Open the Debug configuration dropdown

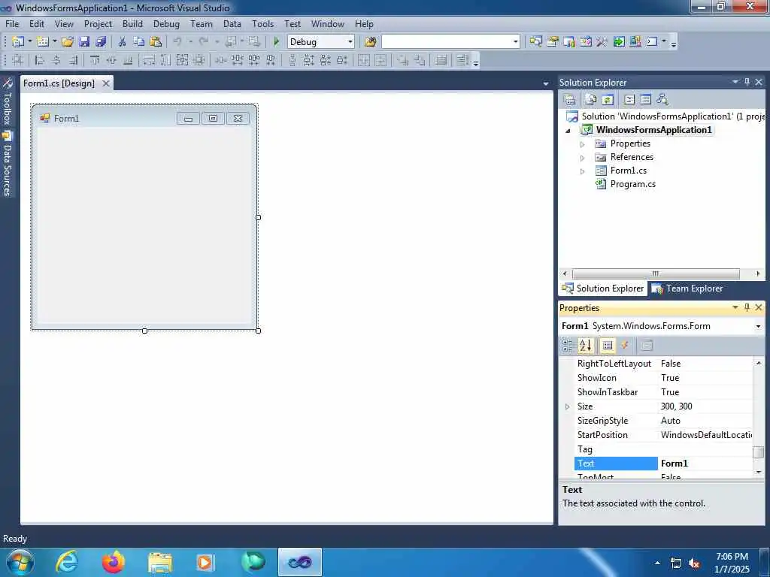tap(350, 42)
